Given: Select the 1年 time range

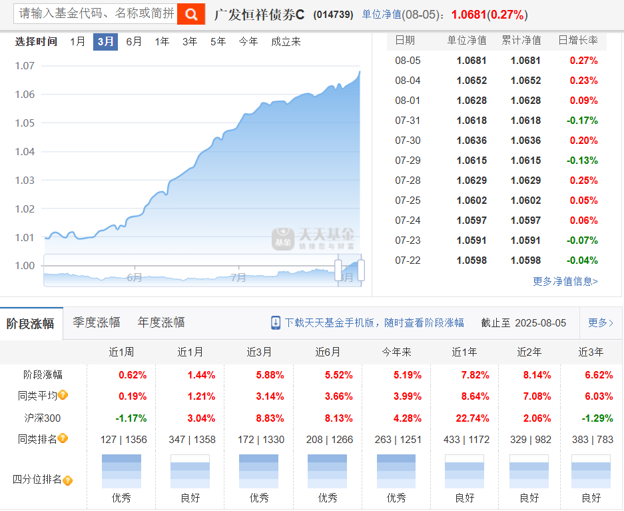Looking at the screenshot, I should [x=162, y=41].
